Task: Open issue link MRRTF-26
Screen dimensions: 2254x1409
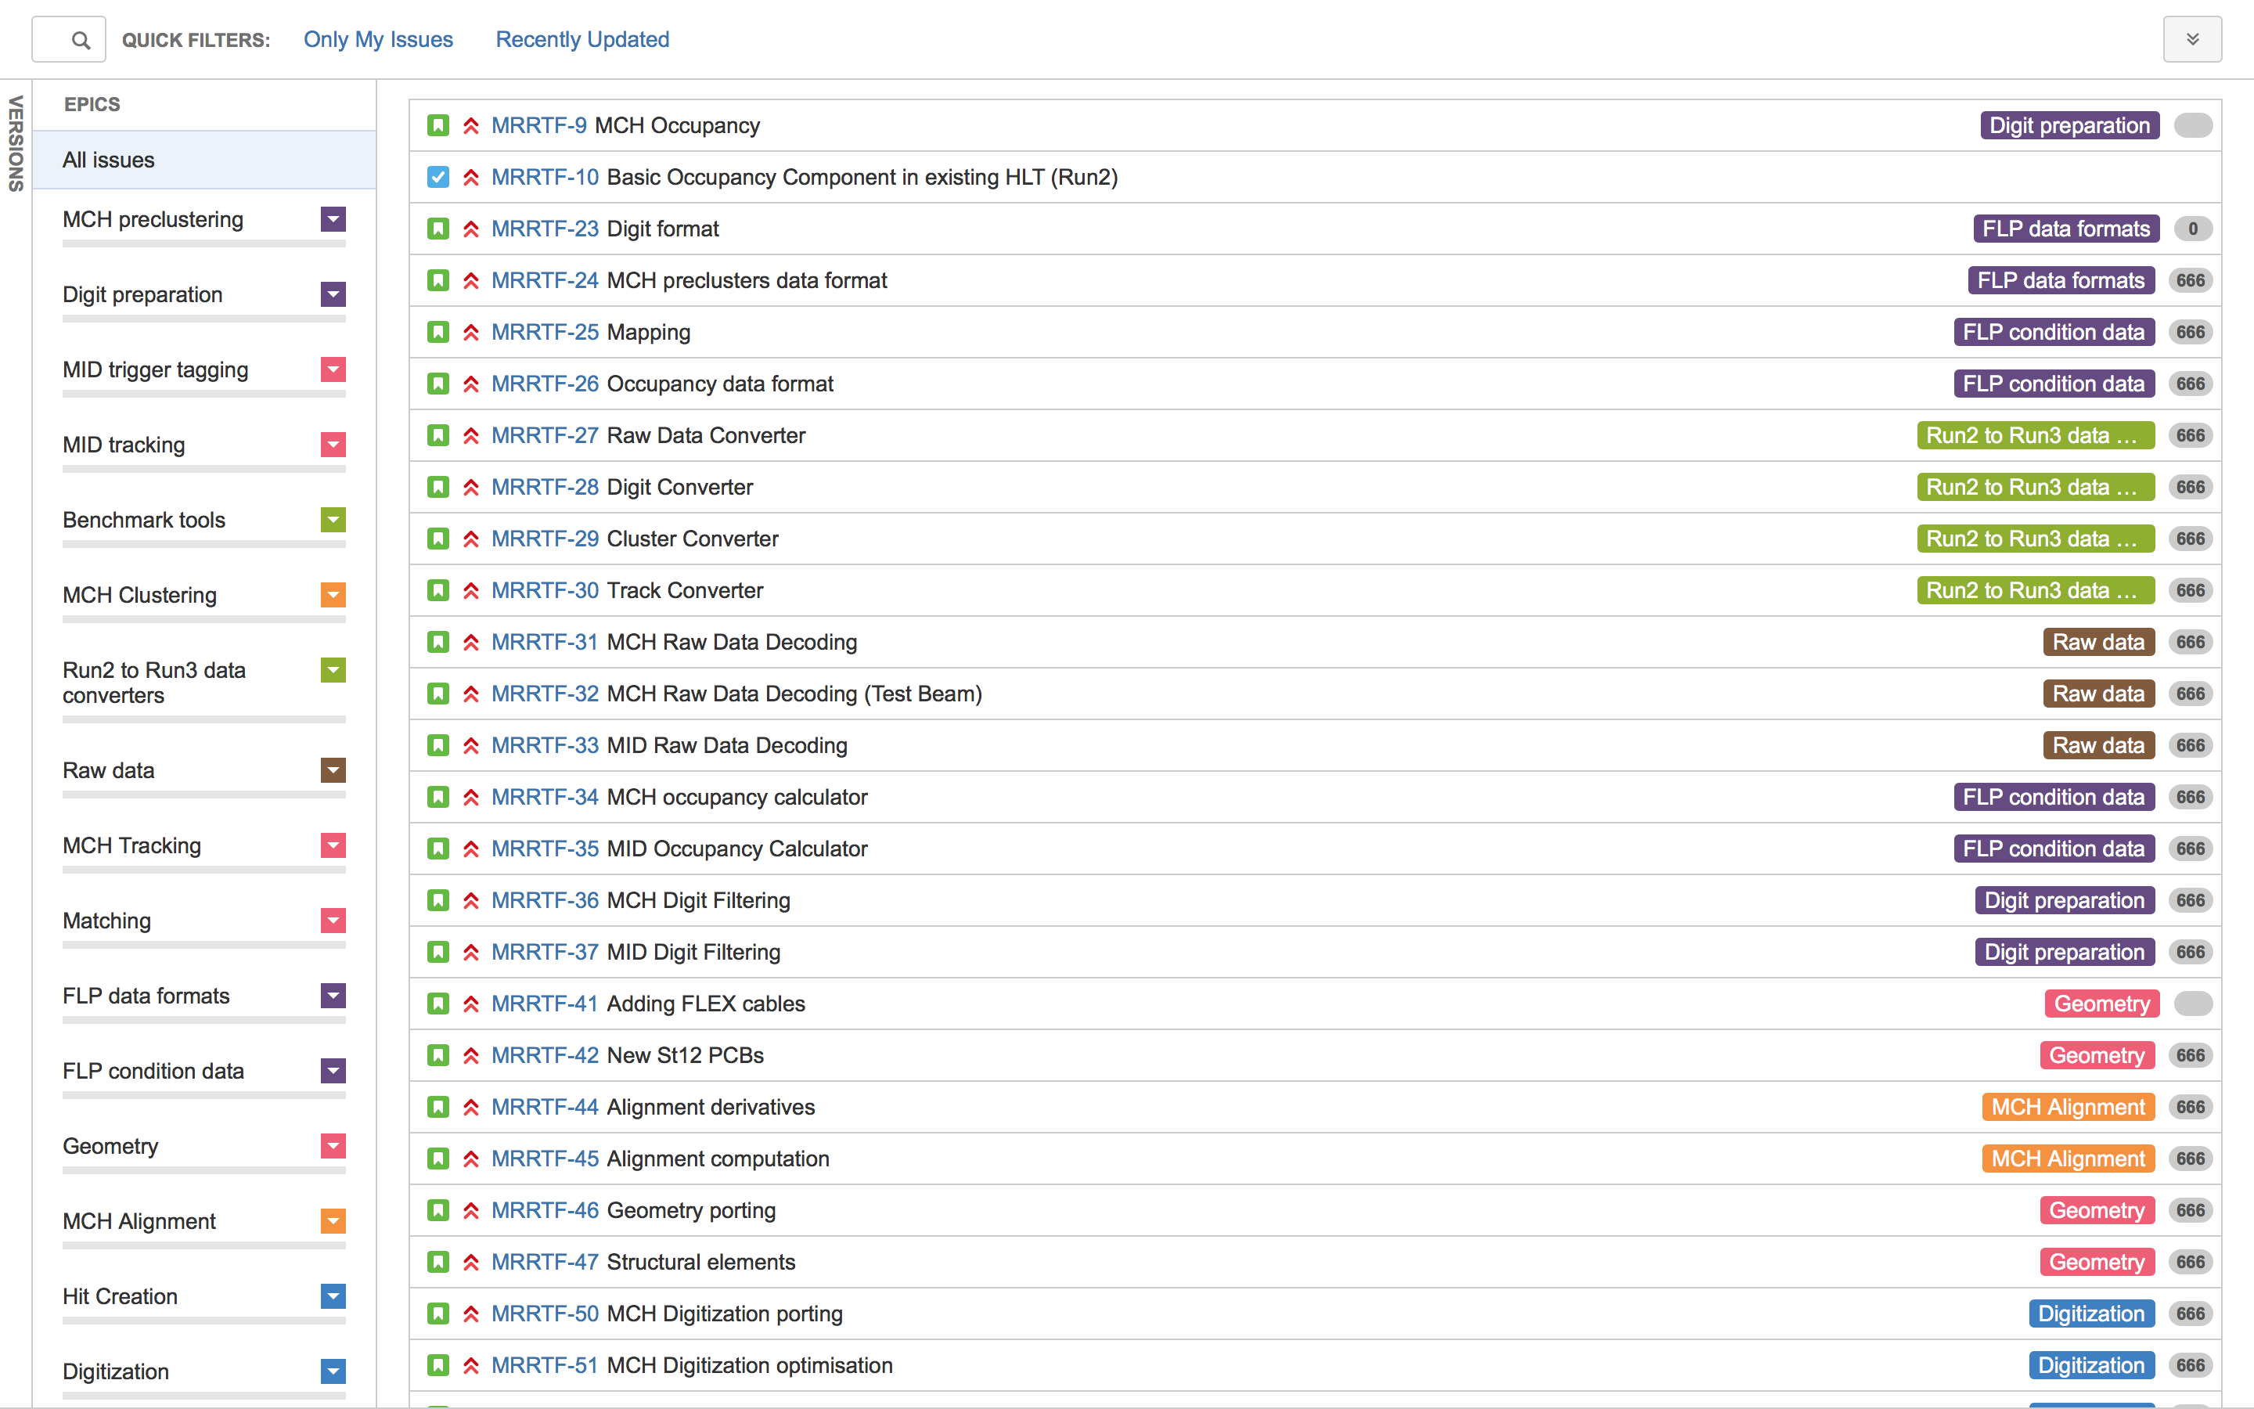Action: [545, 384]
